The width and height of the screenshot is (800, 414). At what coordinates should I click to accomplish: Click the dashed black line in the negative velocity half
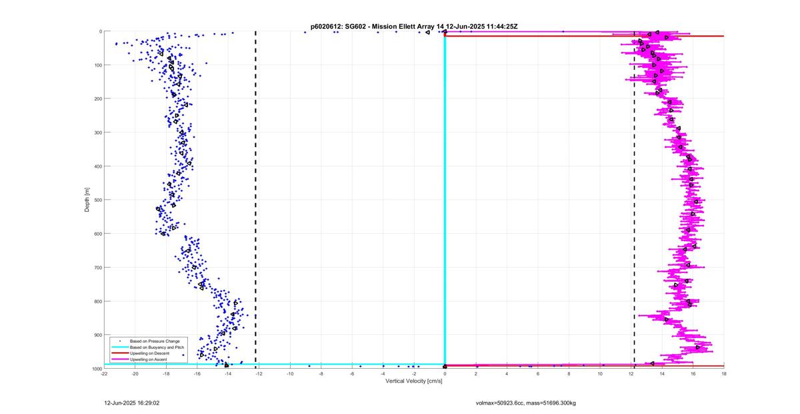coord(256,200)
